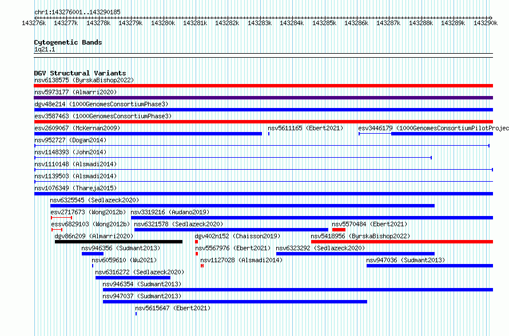Open nsv5615647 (Ebert2021) label

pyautogui.click(x=173, y=308)
